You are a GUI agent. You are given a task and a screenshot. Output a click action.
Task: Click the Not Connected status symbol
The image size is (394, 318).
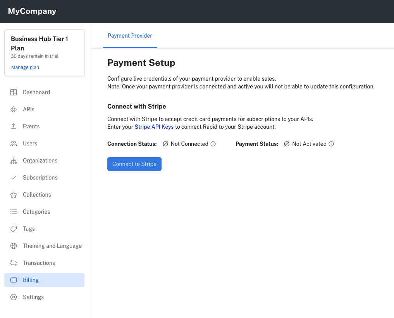[x=165, y=144]
